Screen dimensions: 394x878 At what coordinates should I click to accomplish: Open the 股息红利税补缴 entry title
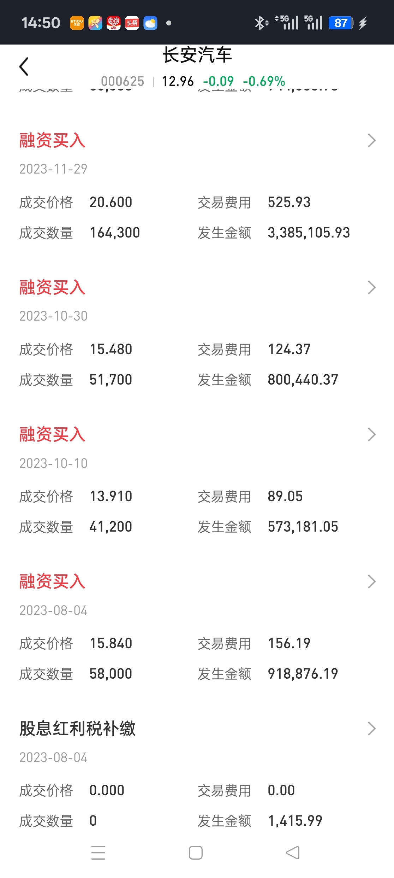coord(77,728)
